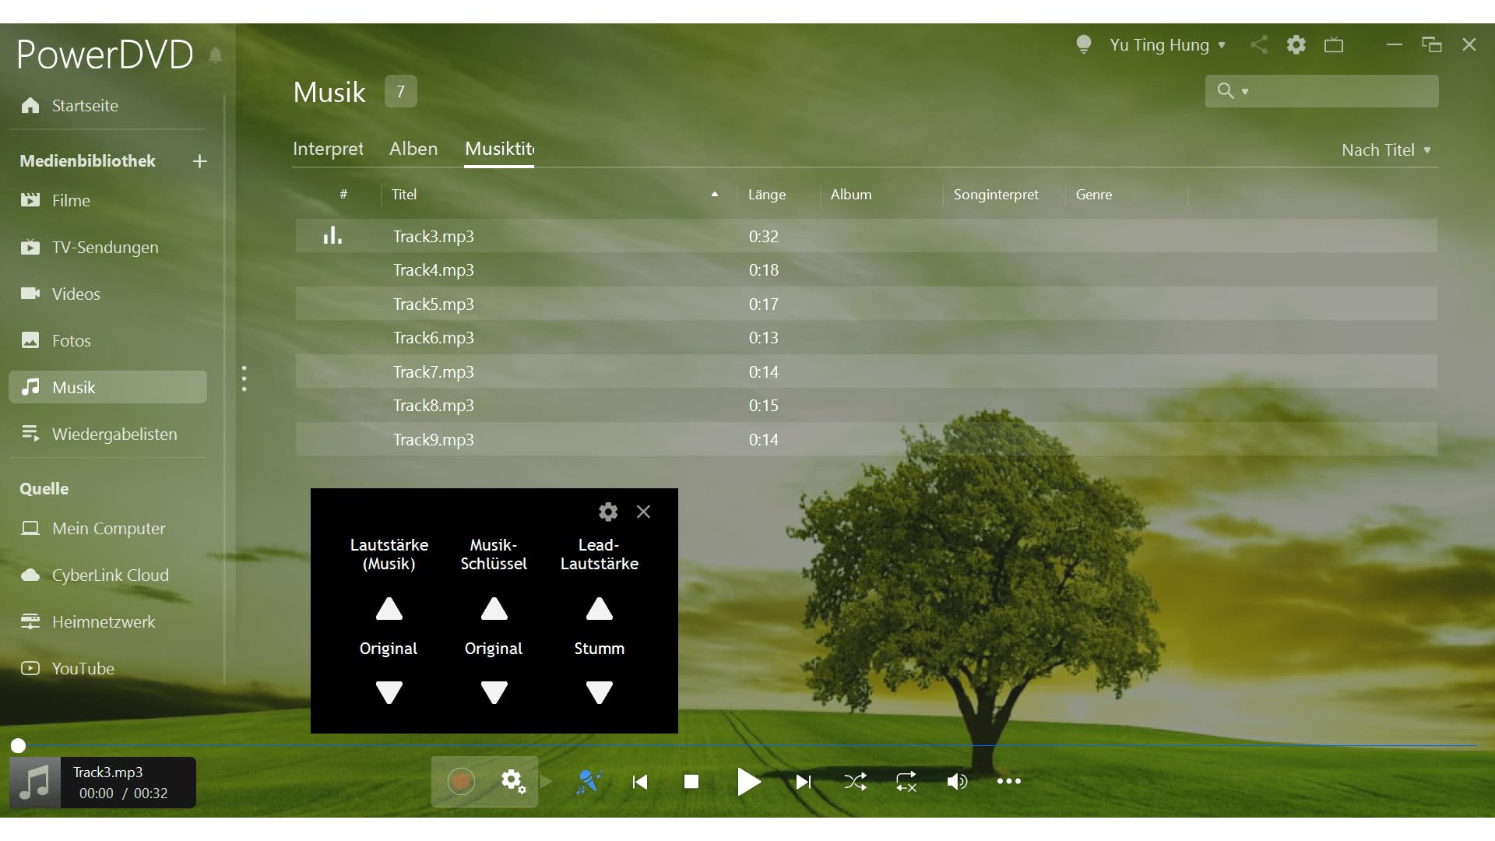Switch to TV mode icon
1495x841 pixels.
(1334, 44)
